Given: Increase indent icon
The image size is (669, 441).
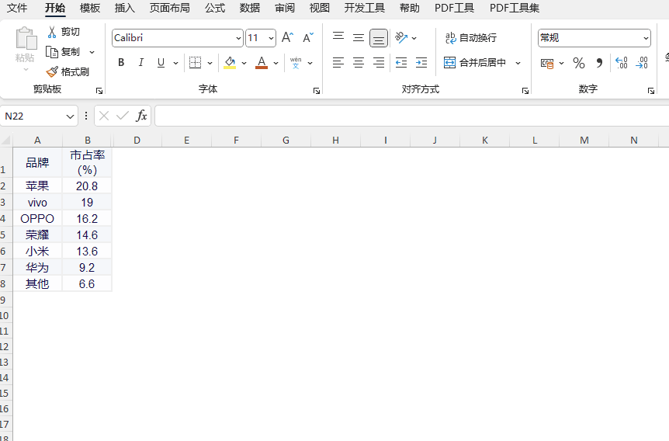Looking at the screenshot, I should [x=421, y=63].
